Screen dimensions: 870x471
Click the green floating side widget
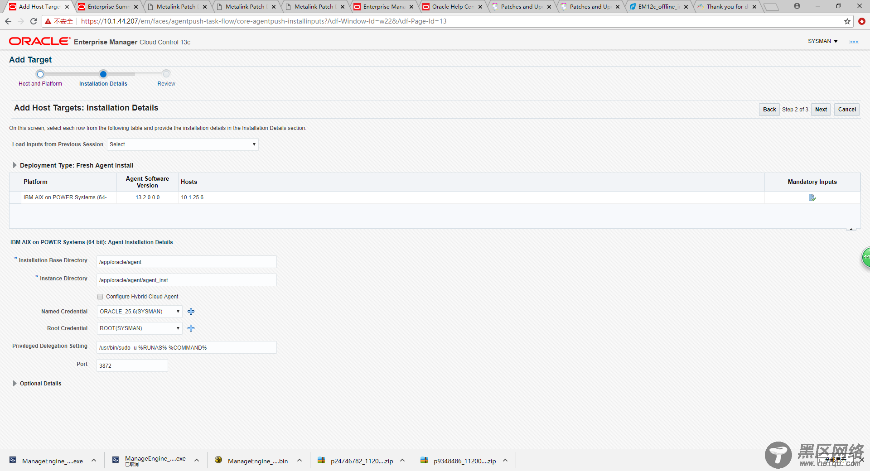865,257
